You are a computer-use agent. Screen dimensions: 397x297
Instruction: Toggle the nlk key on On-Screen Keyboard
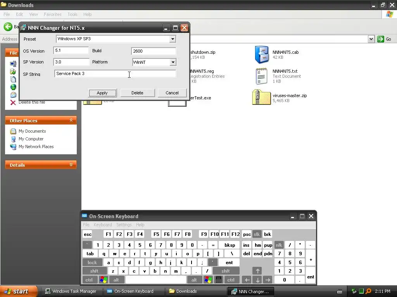click(279, 245)
